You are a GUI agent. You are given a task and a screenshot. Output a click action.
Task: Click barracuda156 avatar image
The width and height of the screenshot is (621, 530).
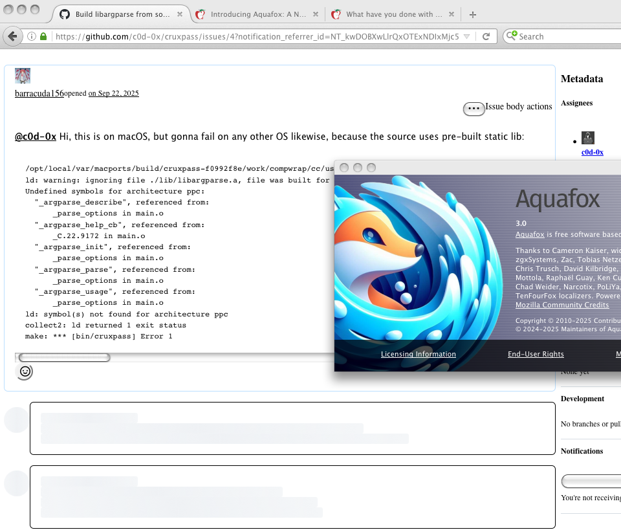pyautogui.click(x=23, y=76)
